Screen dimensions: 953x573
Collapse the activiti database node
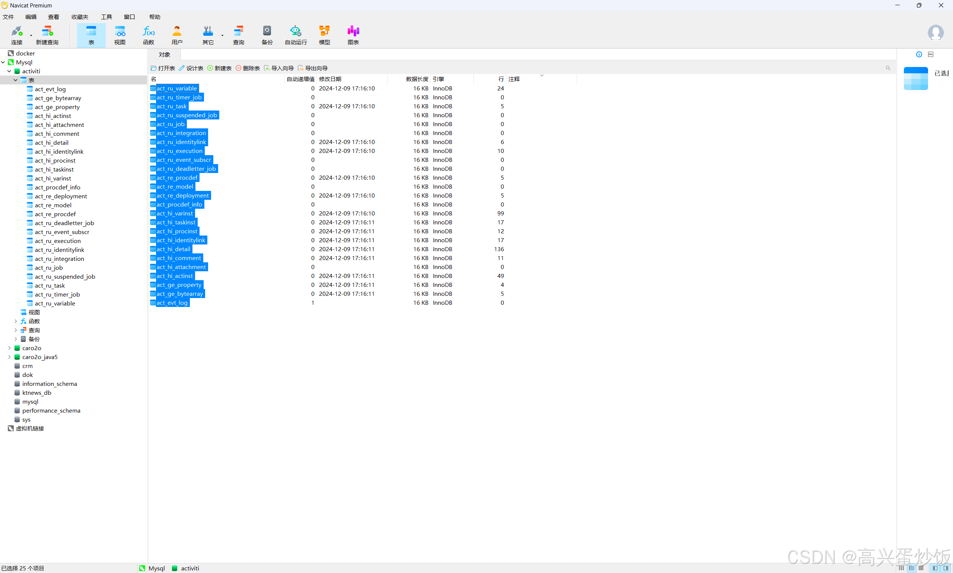click(9, 71)
